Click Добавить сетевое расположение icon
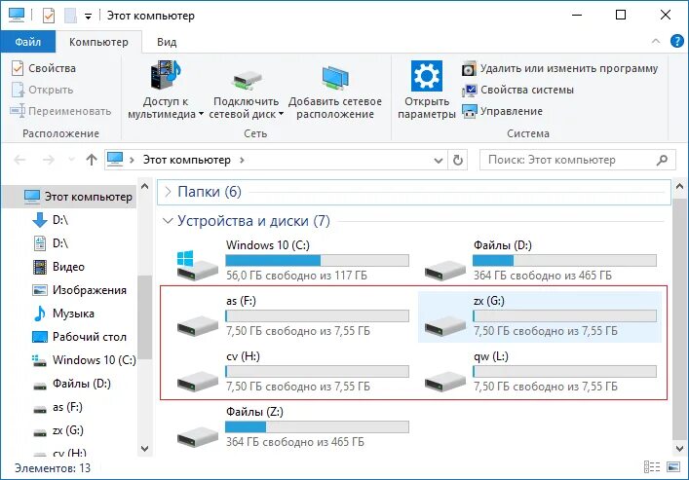 coord(335,78)
